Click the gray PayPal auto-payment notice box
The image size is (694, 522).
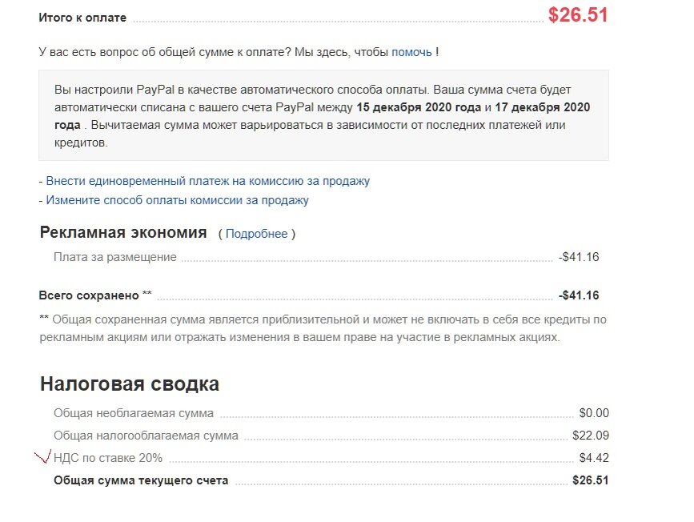coord(323,115)
